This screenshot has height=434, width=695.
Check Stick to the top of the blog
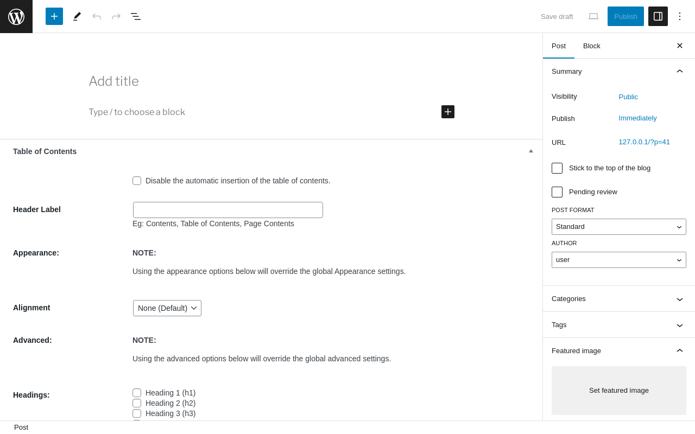pyautogui.click(x=557, y=168)
